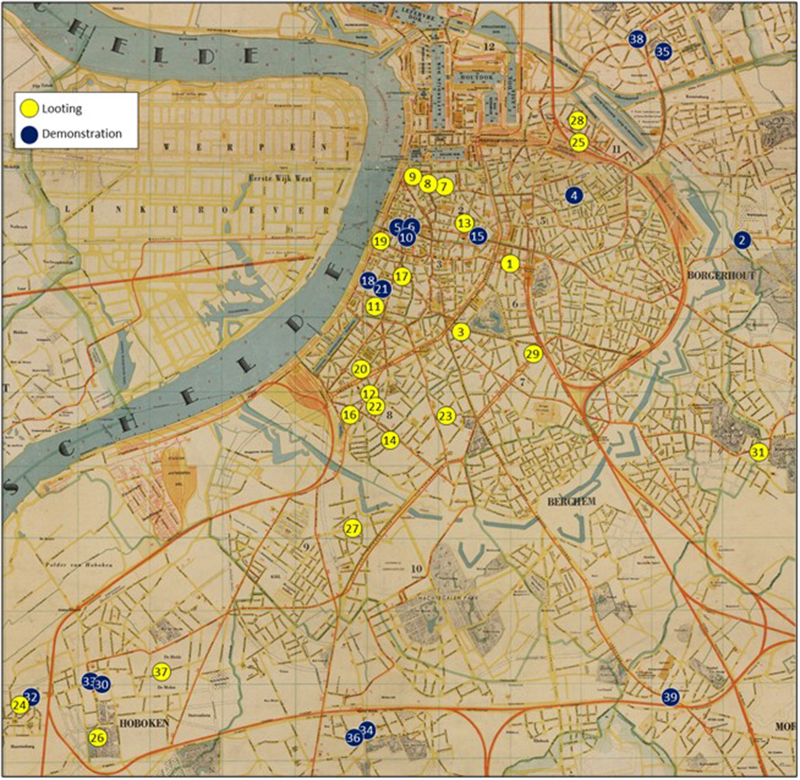Select looting marker number 23
800x780 pixels.
tap(446, 416)
